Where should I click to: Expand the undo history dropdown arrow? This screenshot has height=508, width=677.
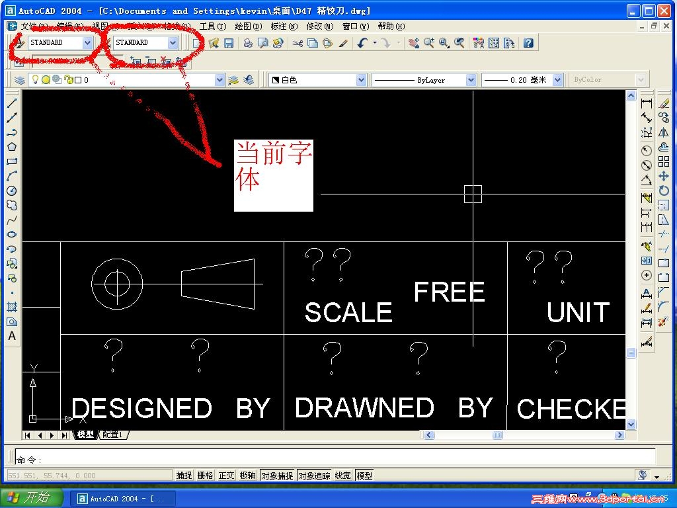[x=375, y=43]
